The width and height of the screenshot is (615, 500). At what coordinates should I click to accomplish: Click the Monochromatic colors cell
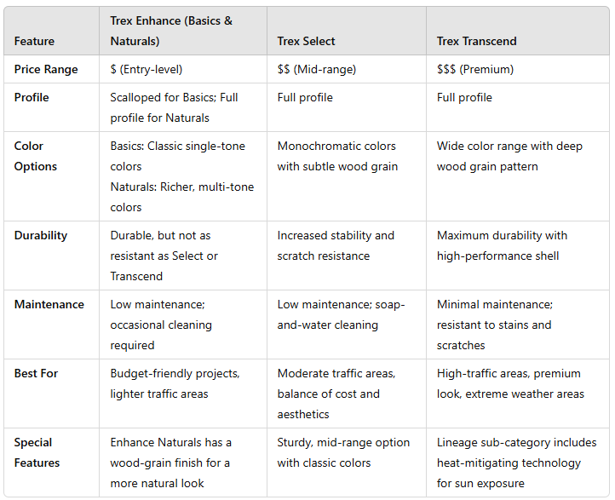coord(336,156)
